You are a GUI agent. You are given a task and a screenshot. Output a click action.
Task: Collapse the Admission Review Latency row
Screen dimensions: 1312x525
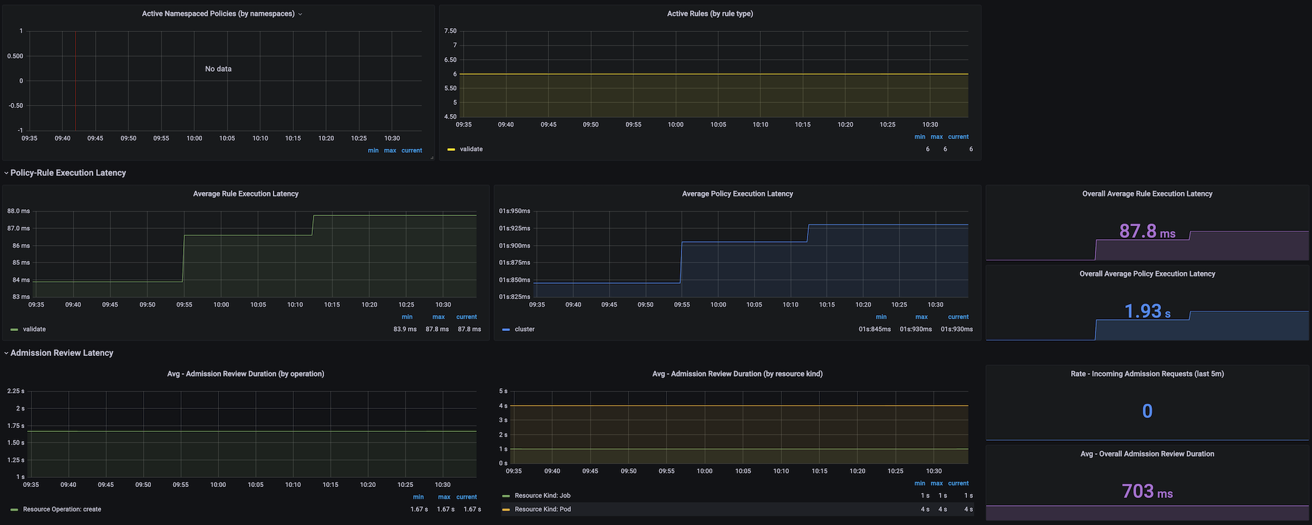point(6,353)
